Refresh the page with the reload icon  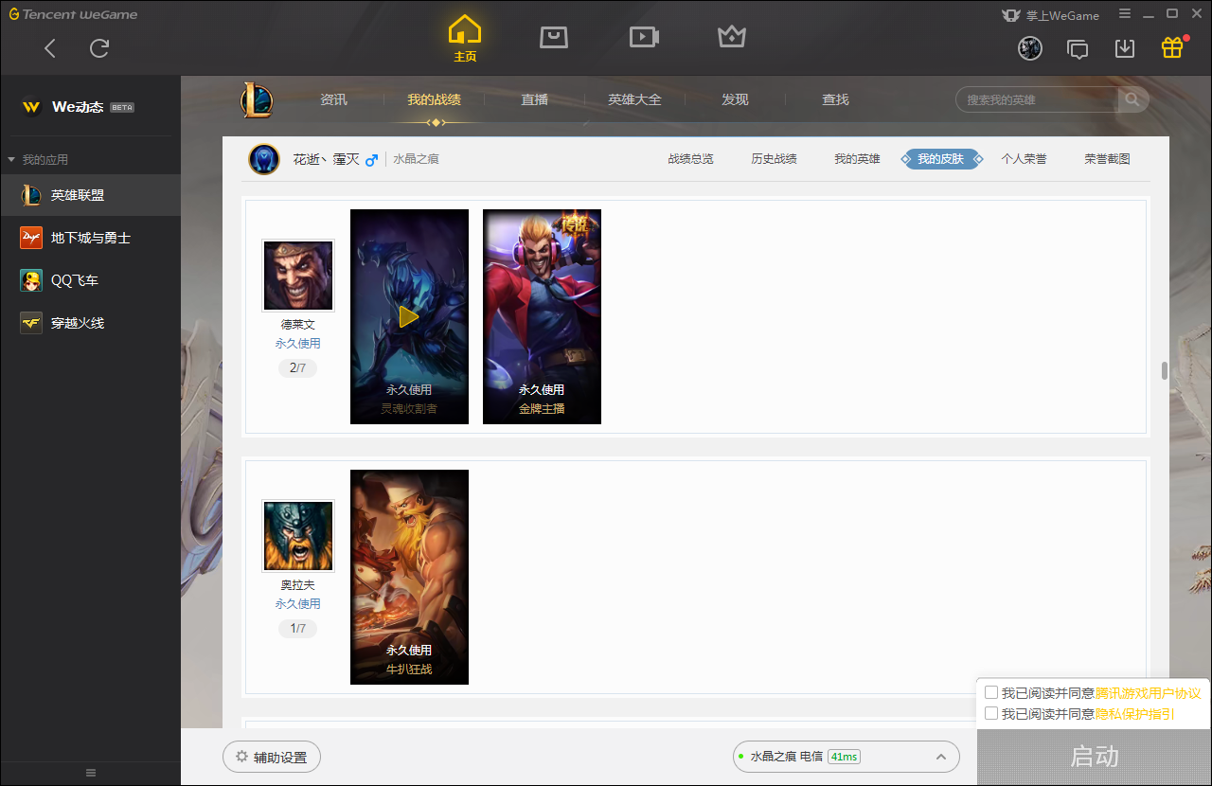click(x=99, y=48)
